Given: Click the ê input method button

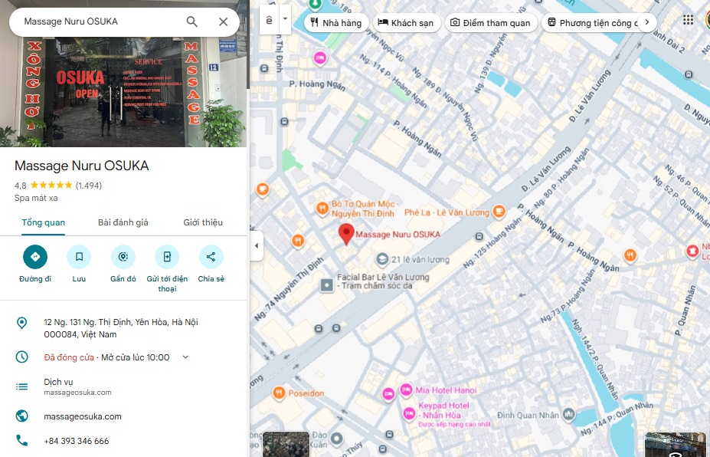Looking at the screenshot, I should (x=270, y=19).
